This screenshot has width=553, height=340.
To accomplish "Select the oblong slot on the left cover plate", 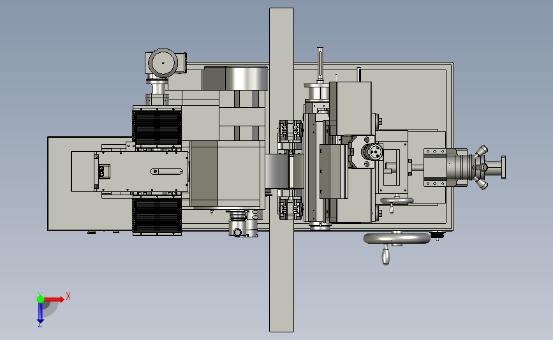I will (166, 172).
